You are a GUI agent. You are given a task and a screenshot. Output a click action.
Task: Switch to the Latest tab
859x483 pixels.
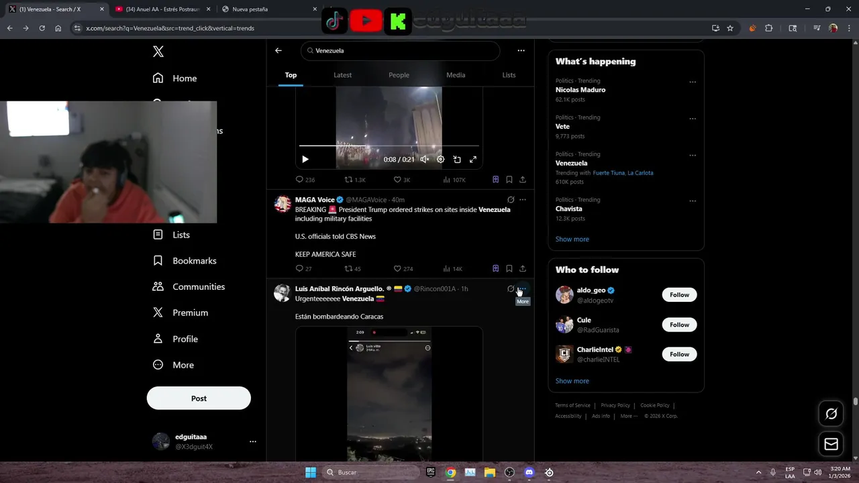[342, 75]
